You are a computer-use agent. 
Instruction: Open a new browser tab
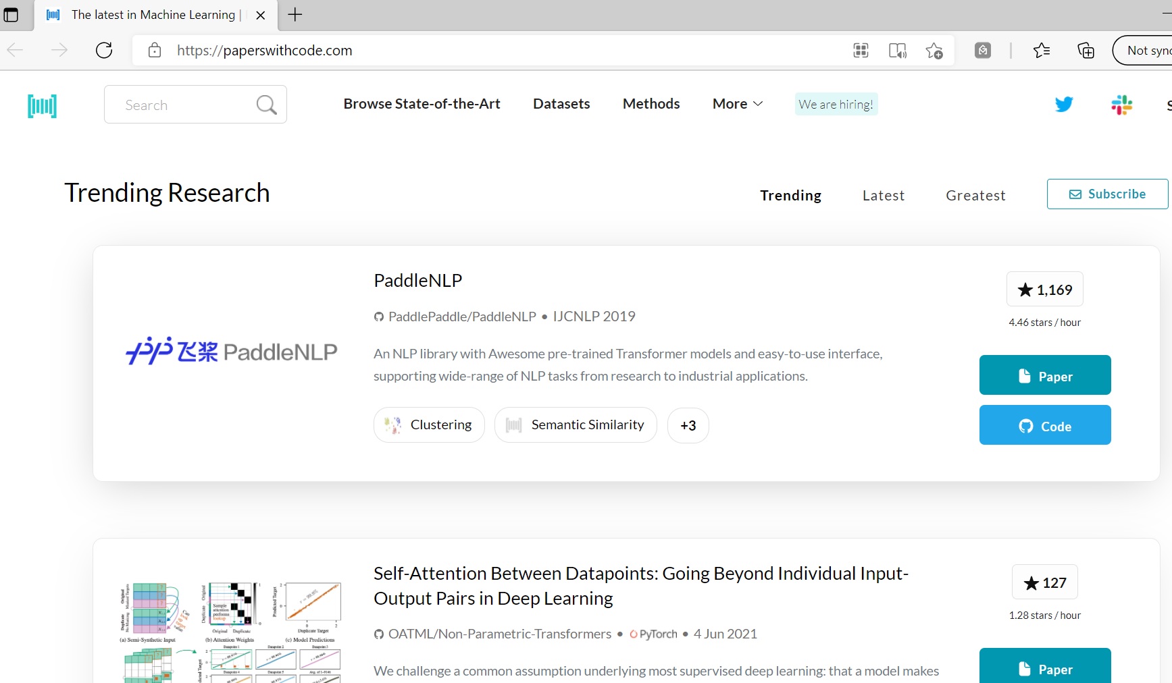click(295, 15)
